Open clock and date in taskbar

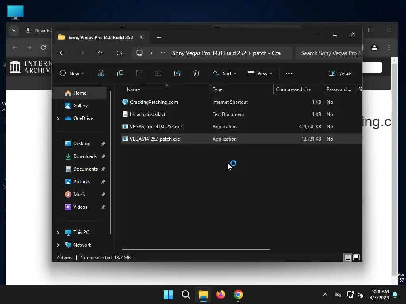click(379, 294)
